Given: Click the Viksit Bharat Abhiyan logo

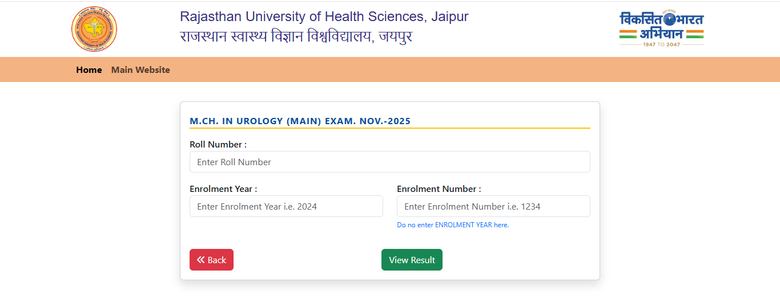Looking at the screenshot, I should 661,28.
